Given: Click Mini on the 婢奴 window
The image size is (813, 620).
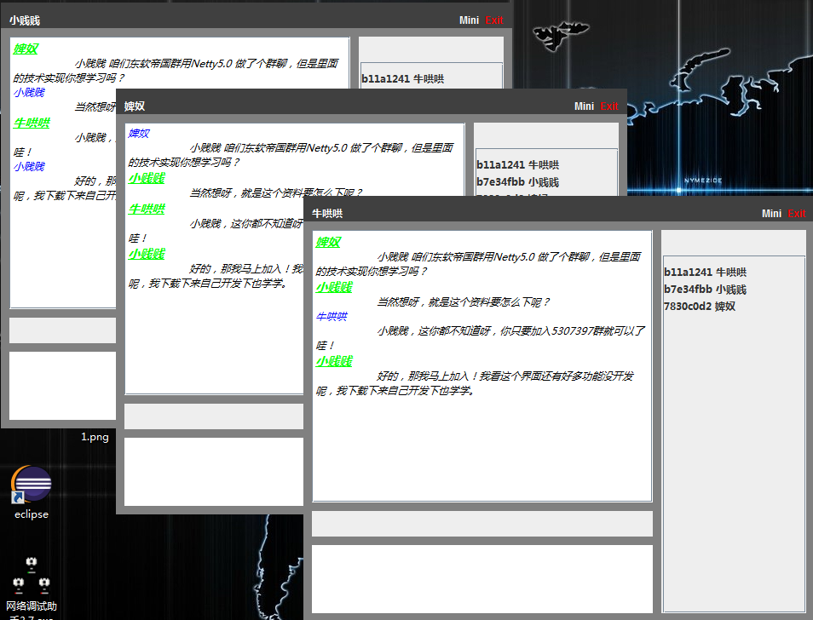Looking at the screenshot, I should pyautogui.click(x=584, y=106).
